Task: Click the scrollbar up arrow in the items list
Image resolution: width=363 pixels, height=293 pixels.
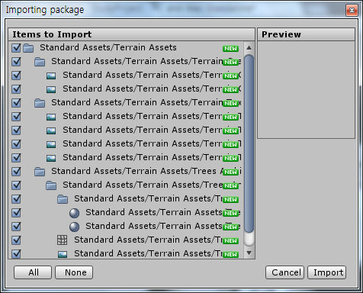Action: (x=249, y=48)
